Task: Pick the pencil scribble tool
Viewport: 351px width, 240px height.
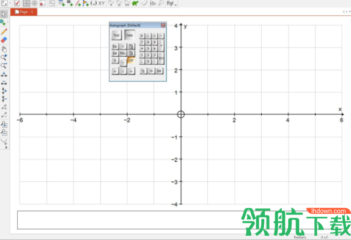Action: point(4,32)
